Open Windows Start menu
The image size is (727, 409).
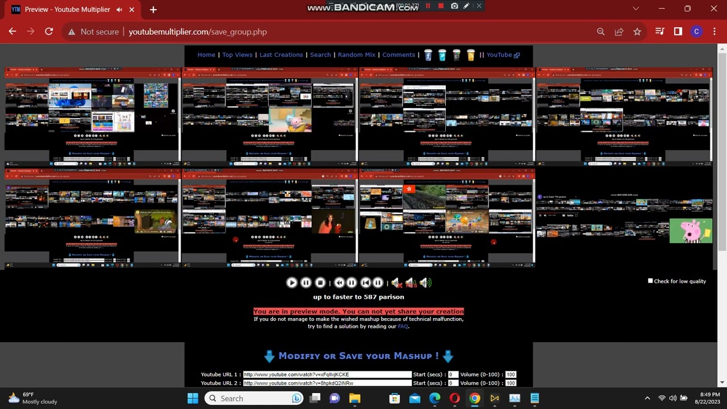pos(193,398)
